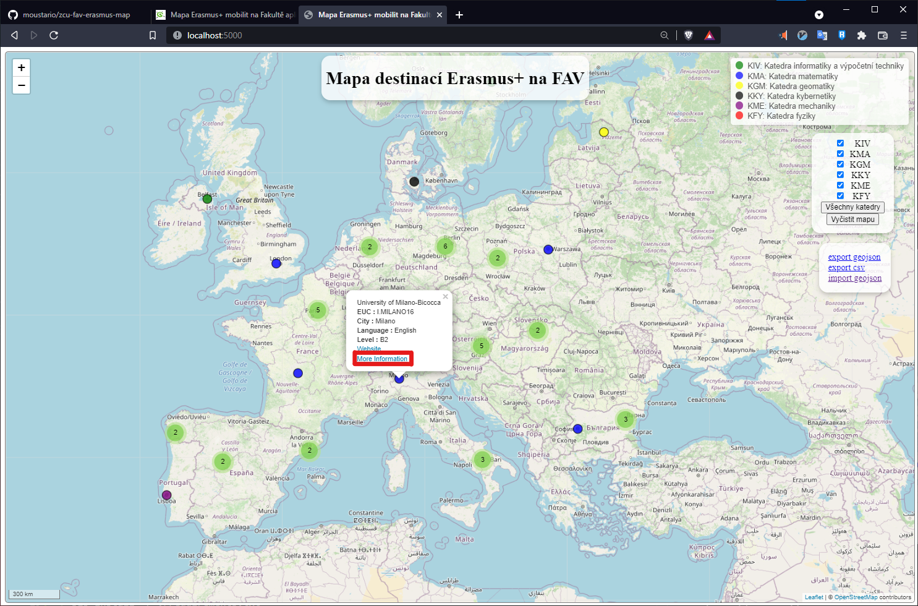Viewport: 918px width, 606px height.
Task: Open the browser extensions puzzle icon
Action: click(862, 35)
